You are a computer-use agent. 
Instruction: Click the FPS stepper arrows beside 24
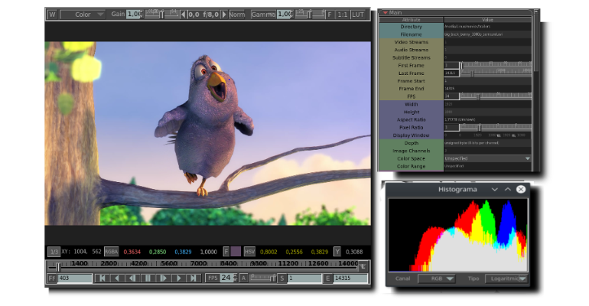236,278
